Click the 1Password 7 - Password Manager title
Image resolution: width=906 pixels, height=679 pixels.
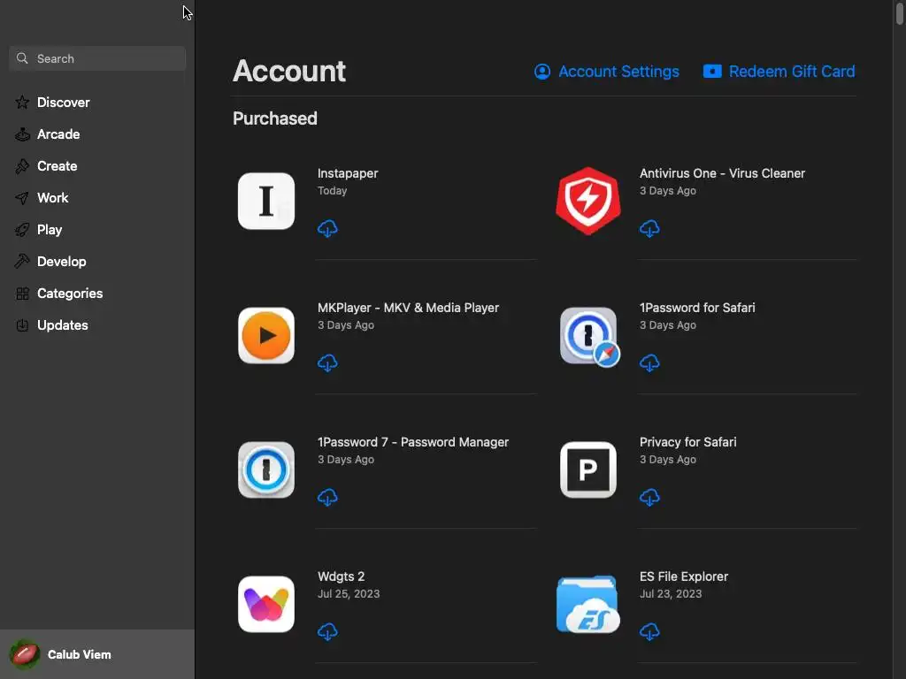(x=413, y=442)
